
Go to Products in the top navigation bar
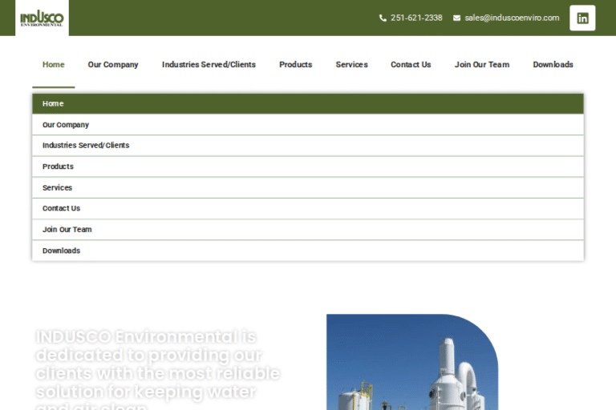click(x=295, y=65)
